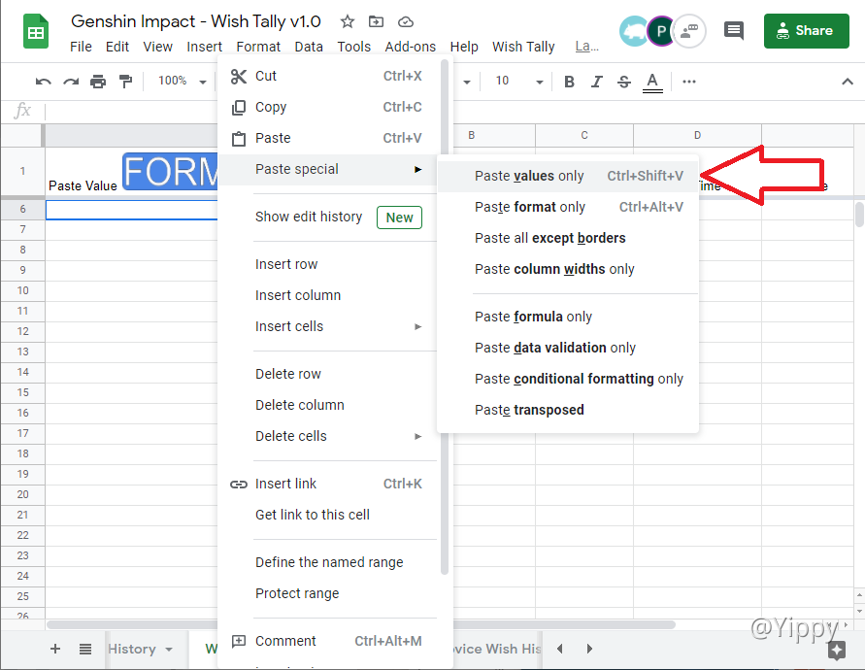Open the text color picker
865x670 pixels.
[652, 81]
